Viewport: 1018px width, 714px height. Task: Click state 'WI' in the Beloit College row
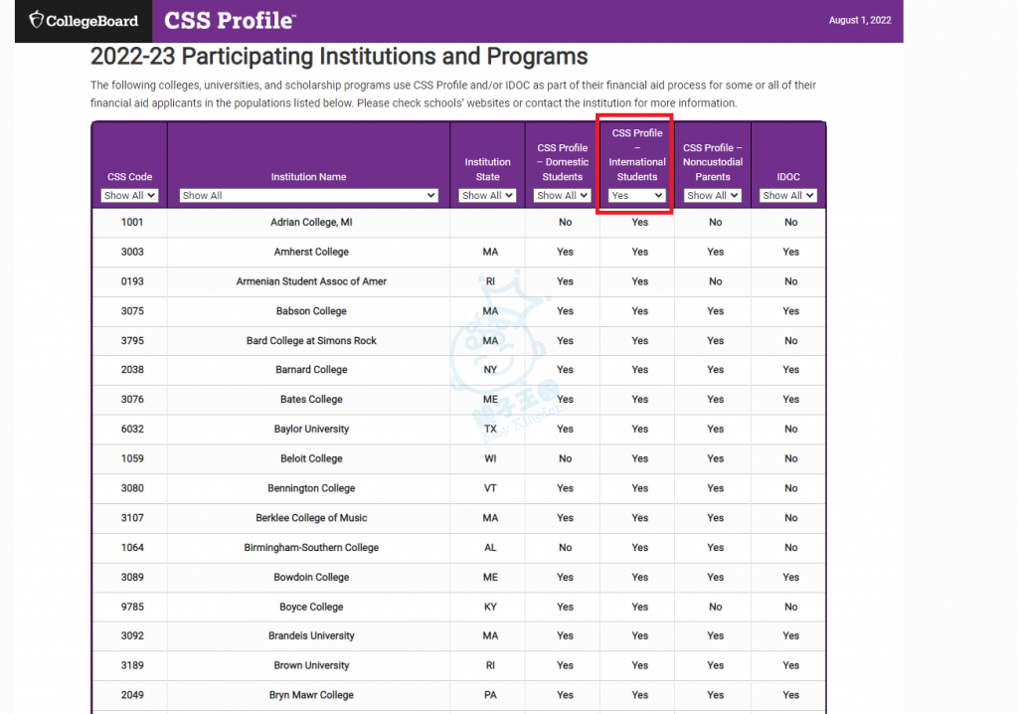pos(490,458)
